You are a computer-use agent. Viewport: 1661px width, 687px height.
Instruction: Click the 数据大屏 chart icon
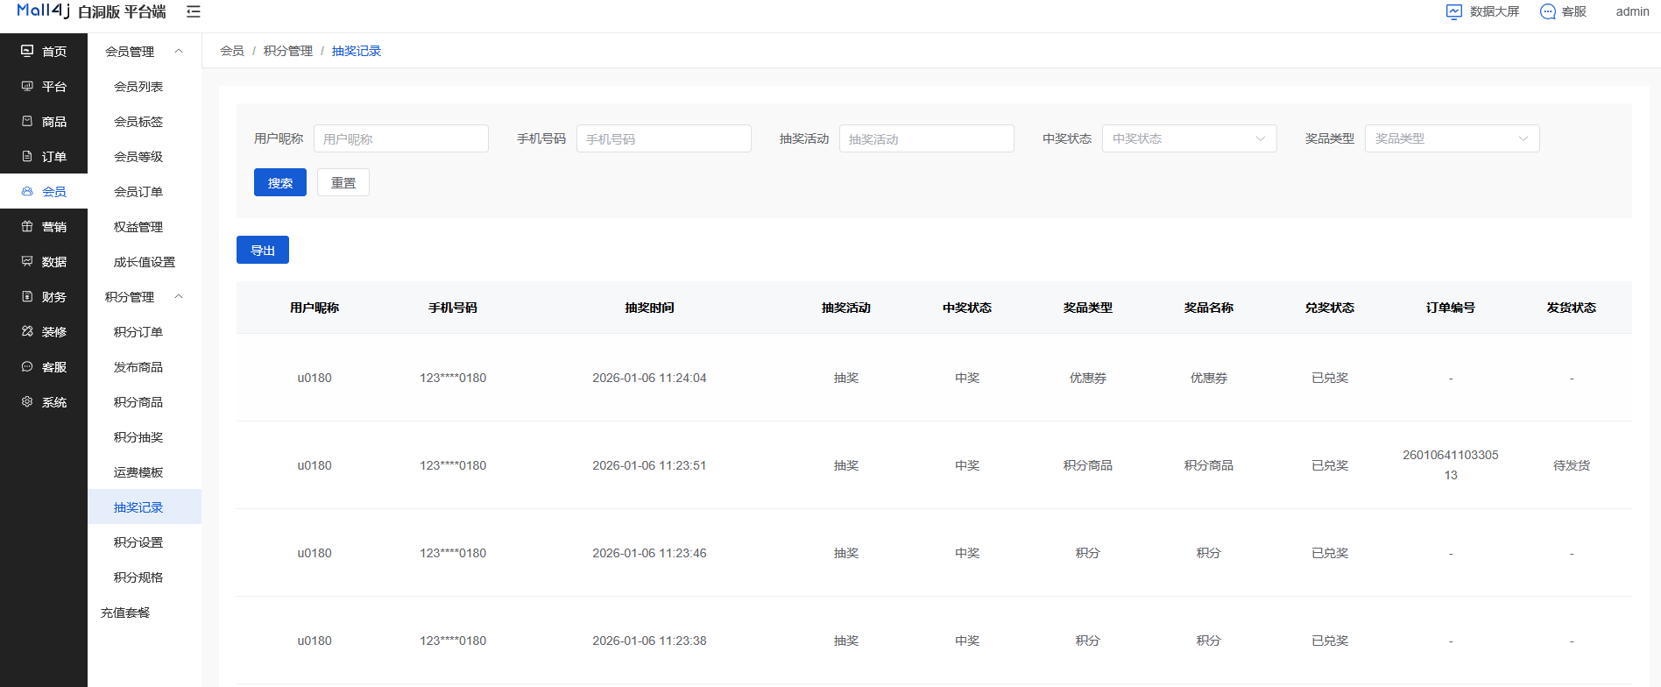pyautogui.click(x=1454, y=11)
